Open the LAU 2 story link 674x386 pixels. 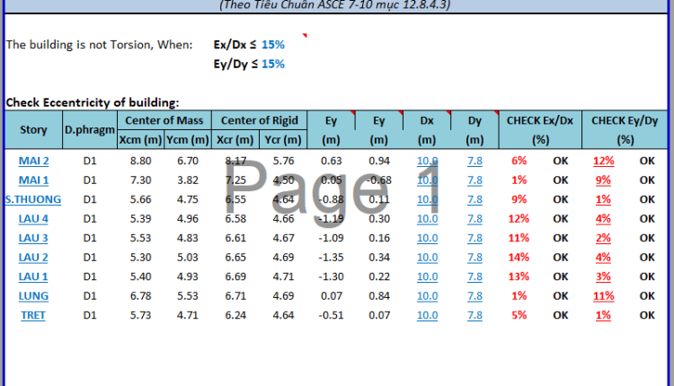click(33, 257)
